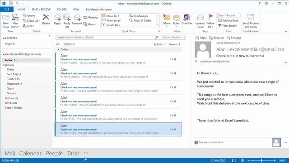Open the New Items menu
The width and height of the screenshot is (289, 163).
point(15,21)
